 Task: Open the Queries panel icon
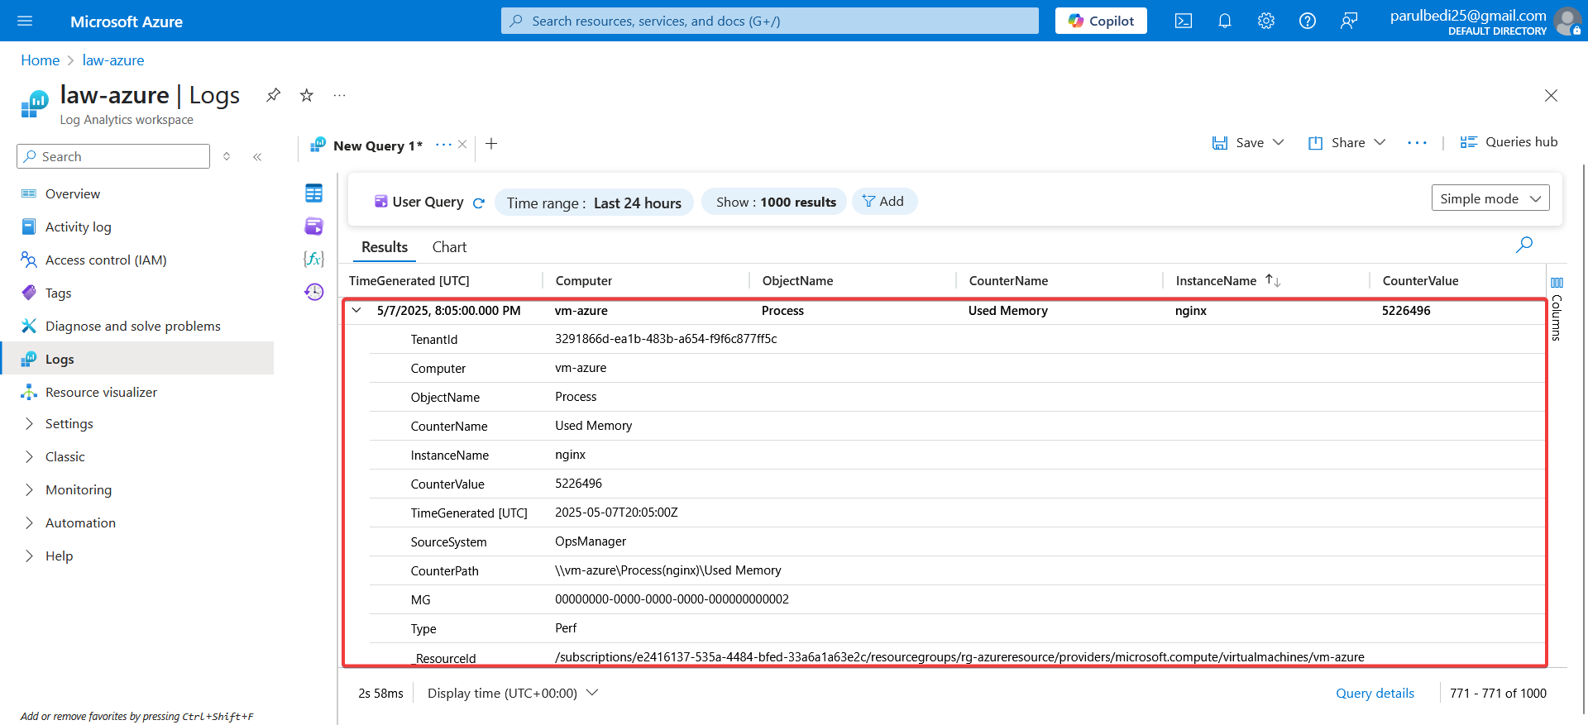[313, 227]
